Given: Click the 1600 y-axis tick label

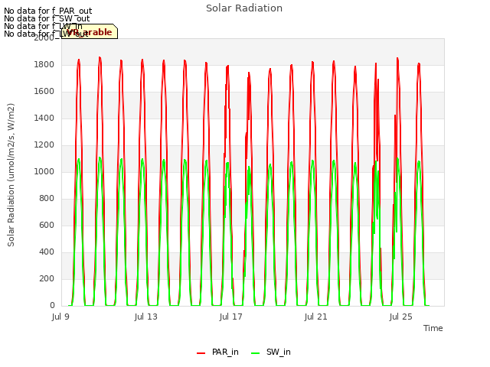Looking at the screenshot, I should click(x=44, y=92).
